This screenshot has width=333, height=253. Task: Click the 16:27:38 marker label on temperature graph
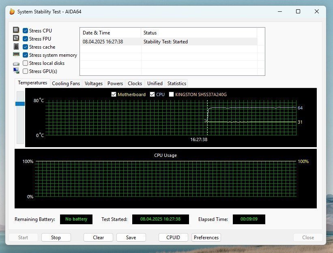click(x=199, y=139)
